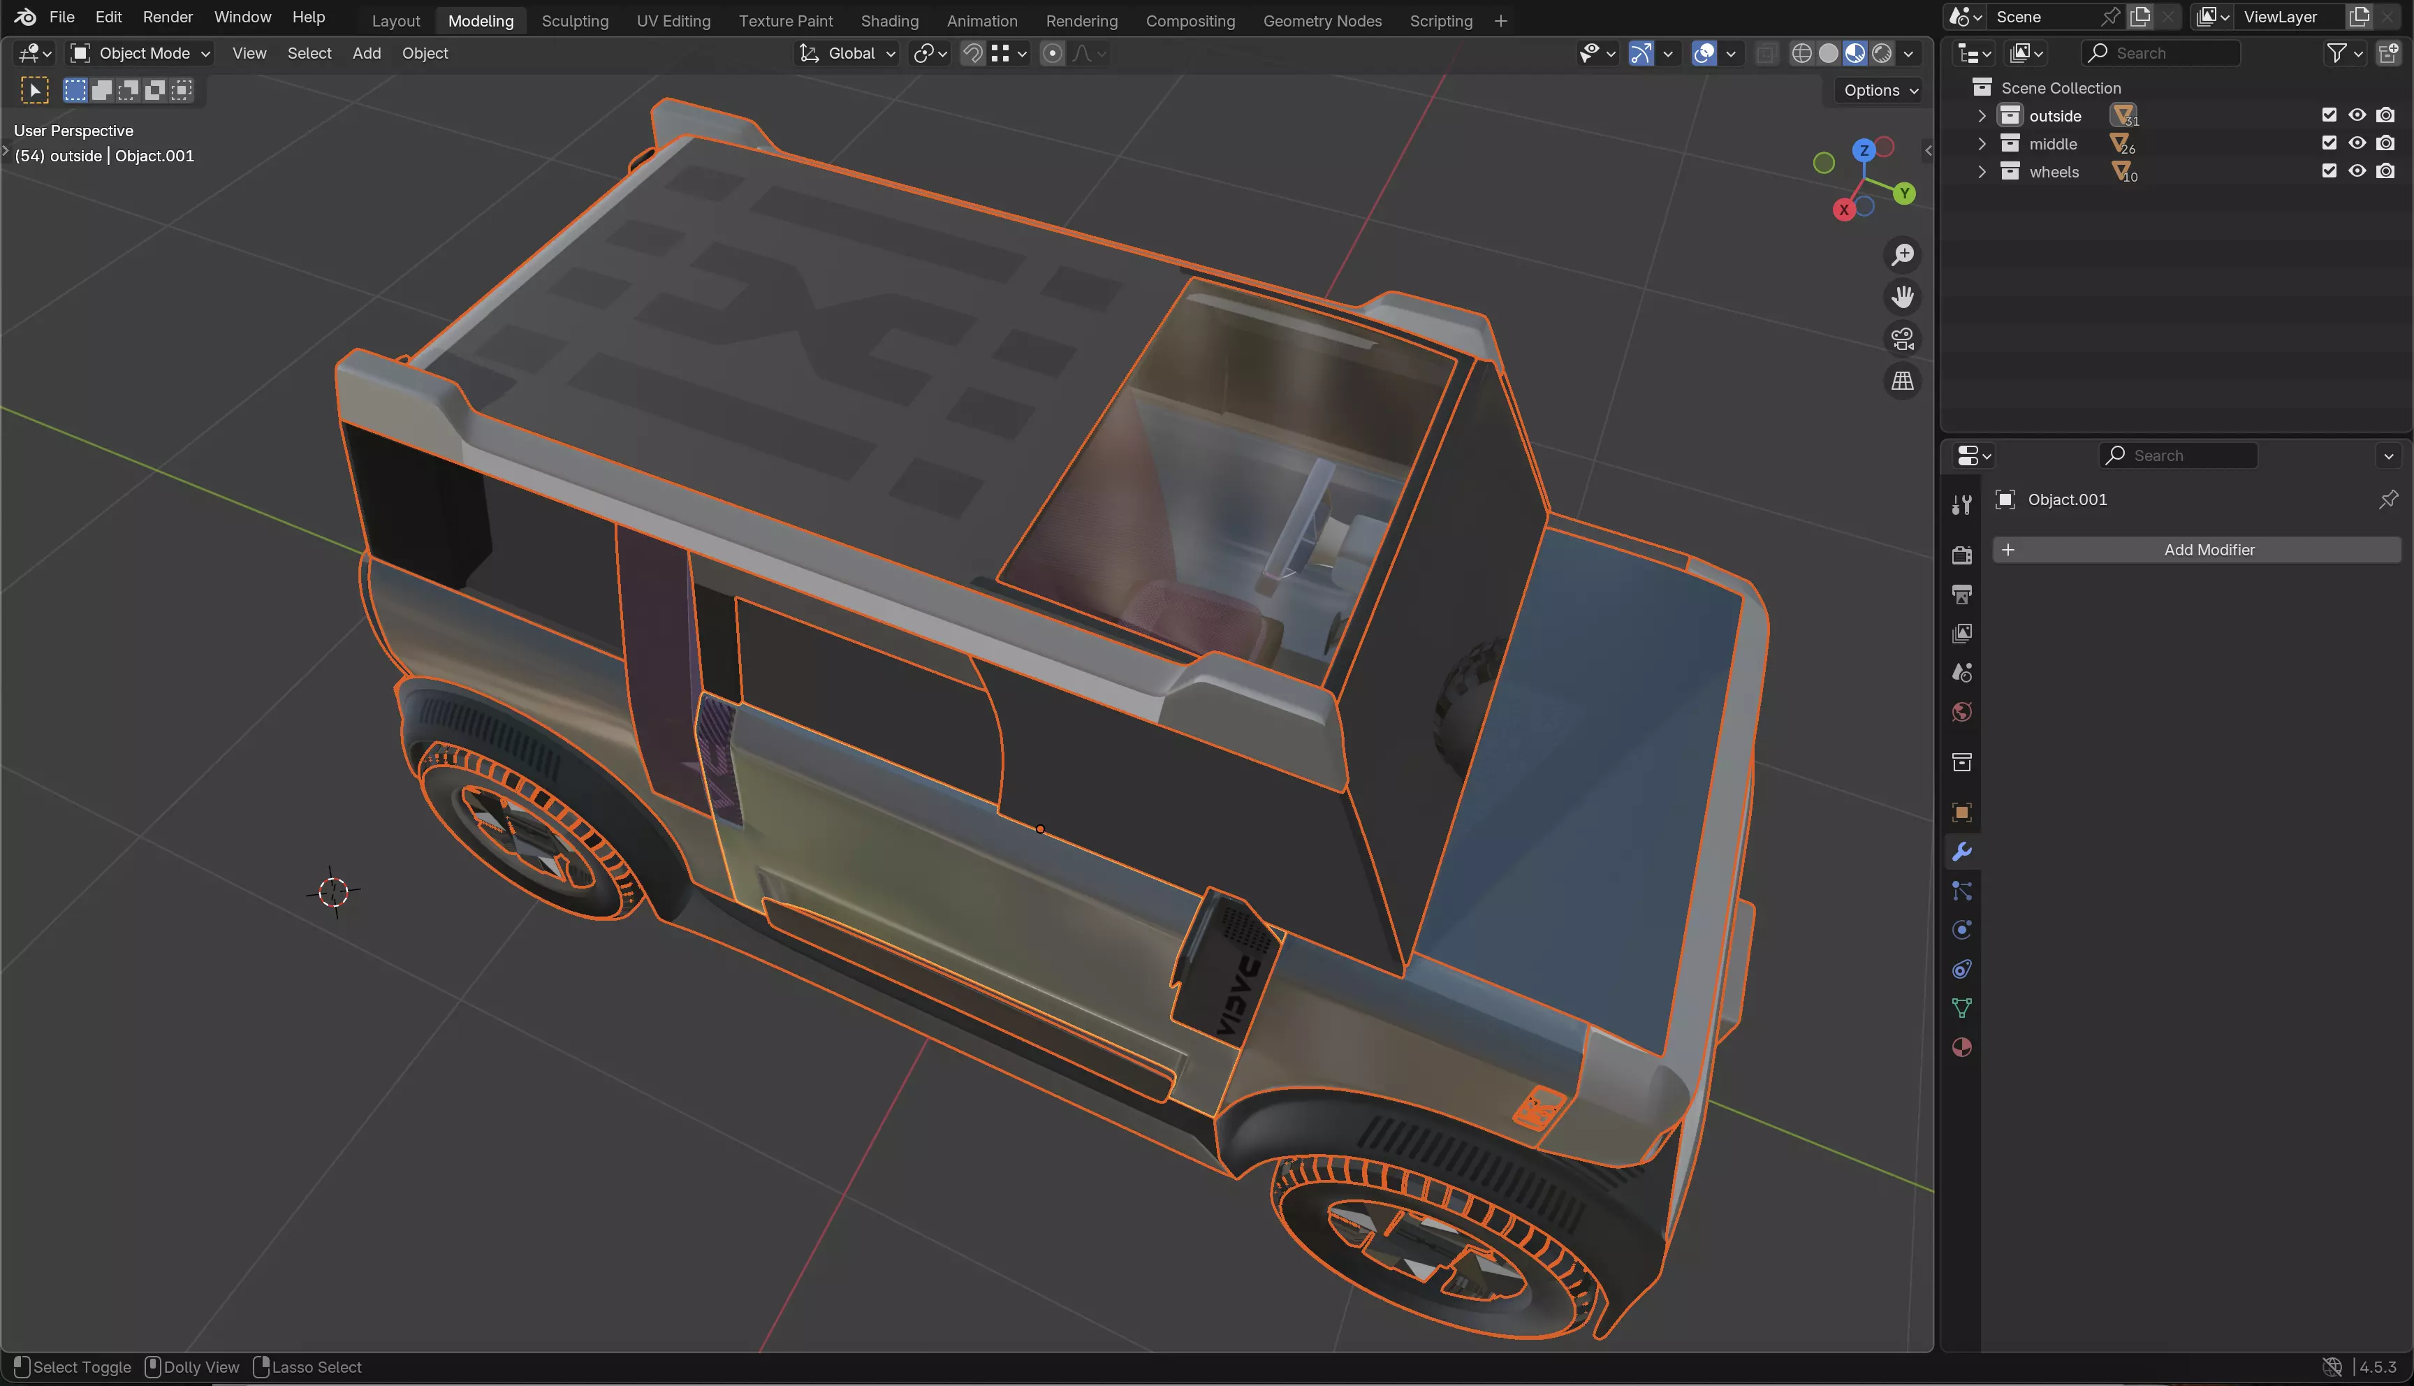This screenshot has width=2414, height=1386.
Task: Open the viewport shading options arrow
Action: (1909, 53)
